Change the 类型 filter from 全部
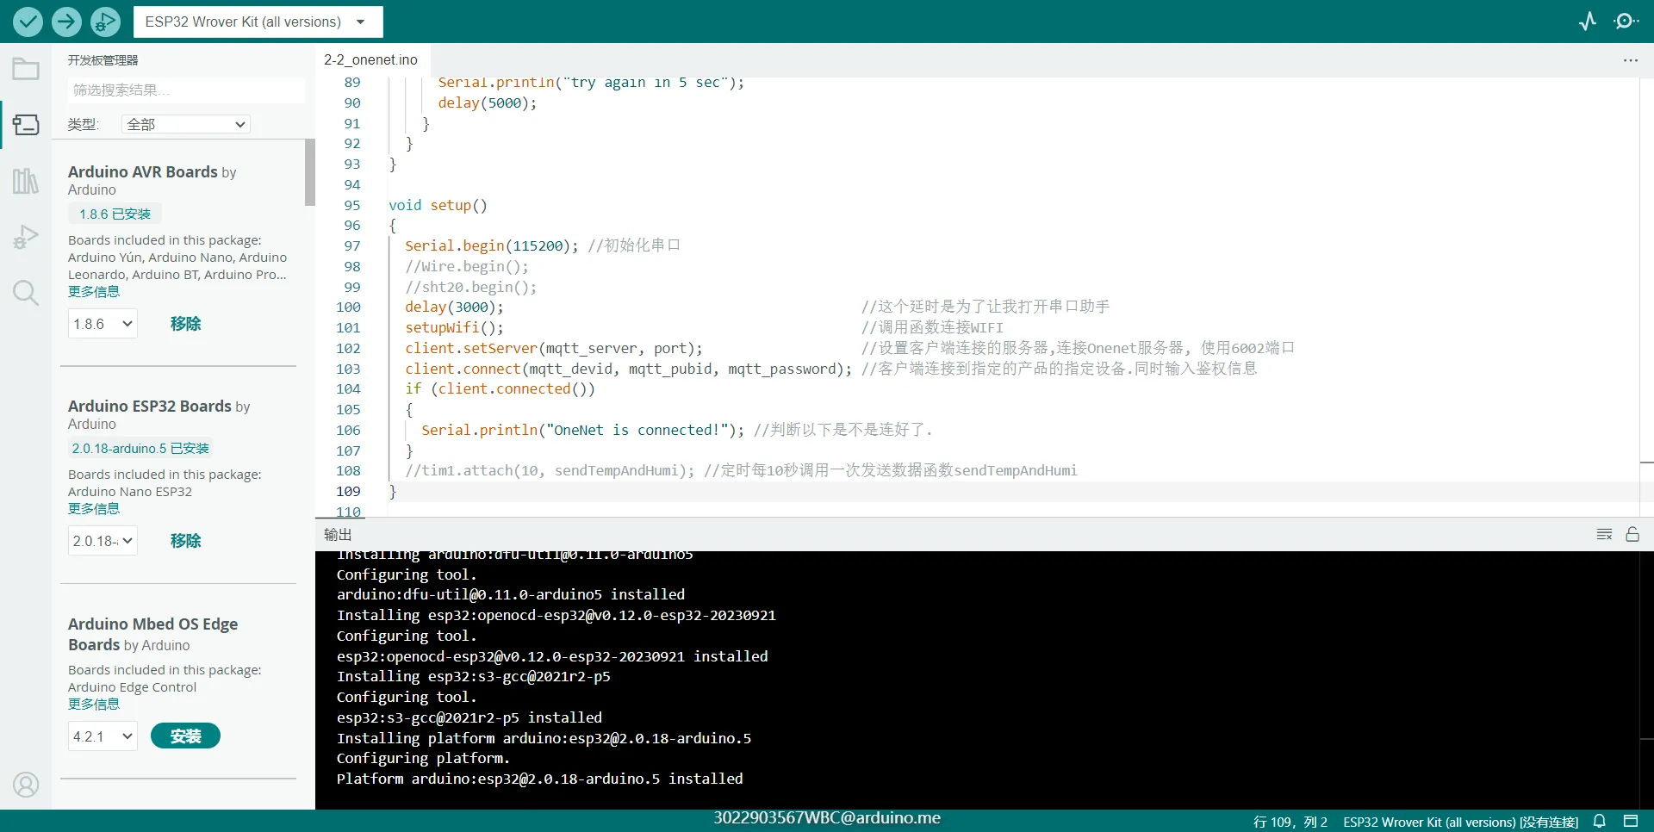1654x832 pixels. point(184,124)
